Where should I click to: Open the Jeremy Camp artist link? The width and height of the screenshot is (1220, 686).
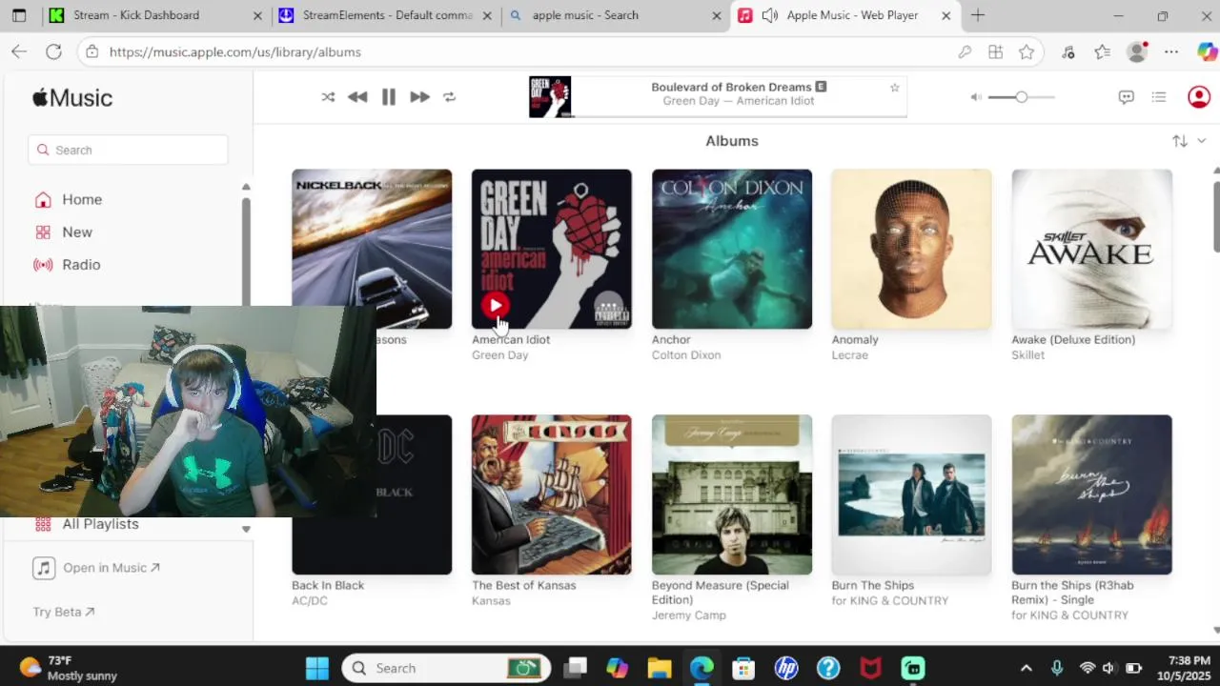pos(688,615)
